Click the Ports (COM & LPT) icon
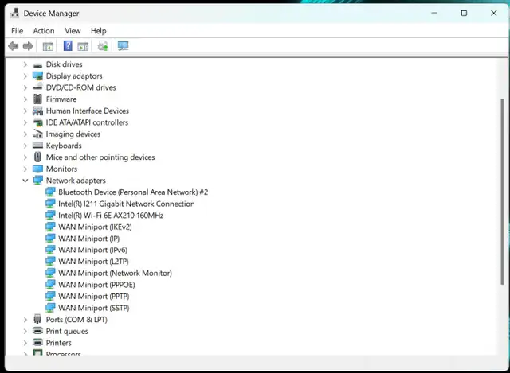510x373 pixels. click(37, 320)
